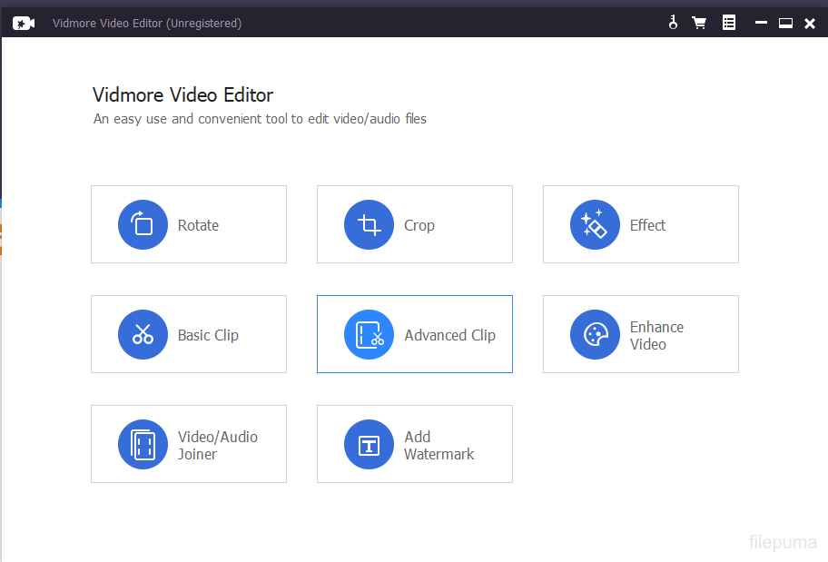
Task: Minimize the Vidmore Video Editor window
Action: point(763,24)
